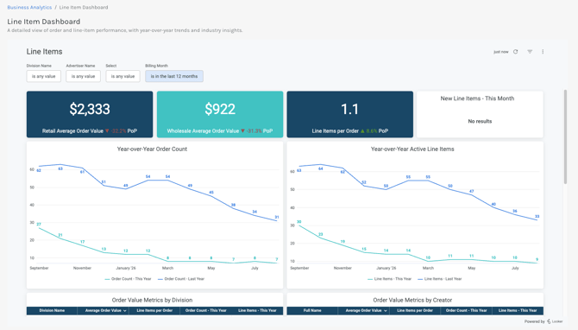
Task: Click the Full Name column header
Action: coord(312,310)
